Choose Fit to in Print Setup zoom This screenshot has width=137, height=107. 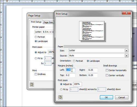tap(61, 89)
